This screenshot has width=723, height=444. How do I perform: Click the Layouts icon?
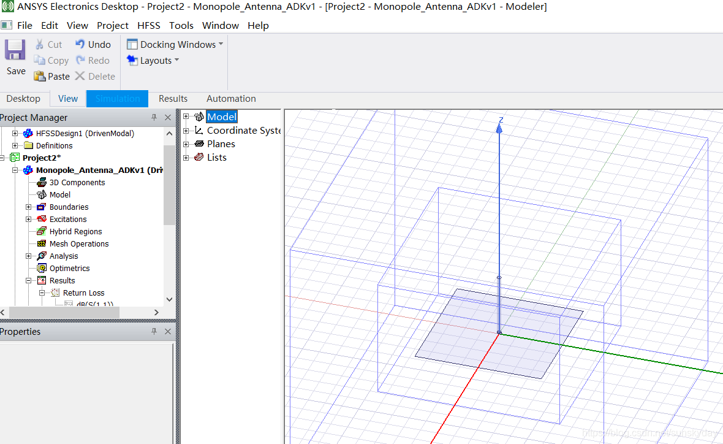click(132, 61)
